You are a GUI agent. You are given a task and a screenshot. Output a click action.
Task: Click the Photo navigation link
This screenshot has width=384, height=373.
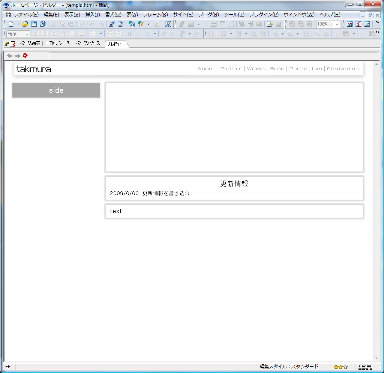pyautogui.click(x=298, y=69)
